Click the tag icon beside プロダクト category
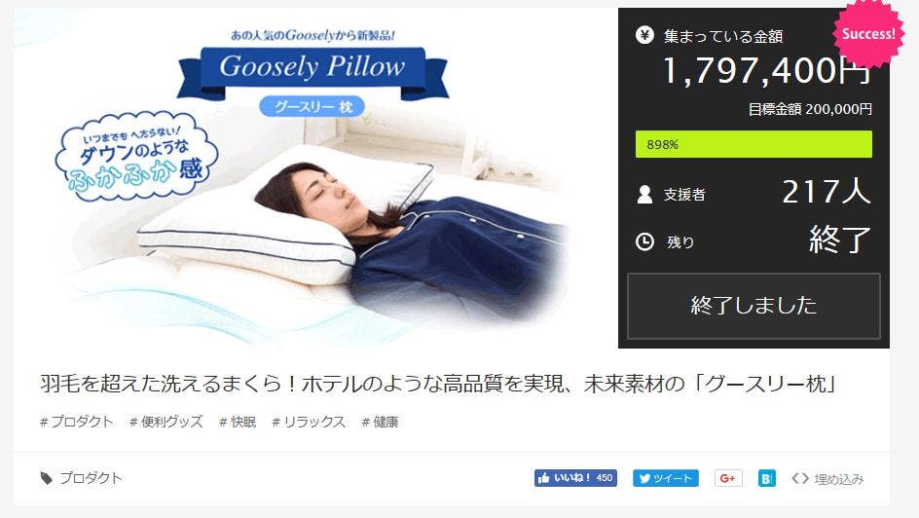This screenshot has width=919, height=518. click(47, 479)
